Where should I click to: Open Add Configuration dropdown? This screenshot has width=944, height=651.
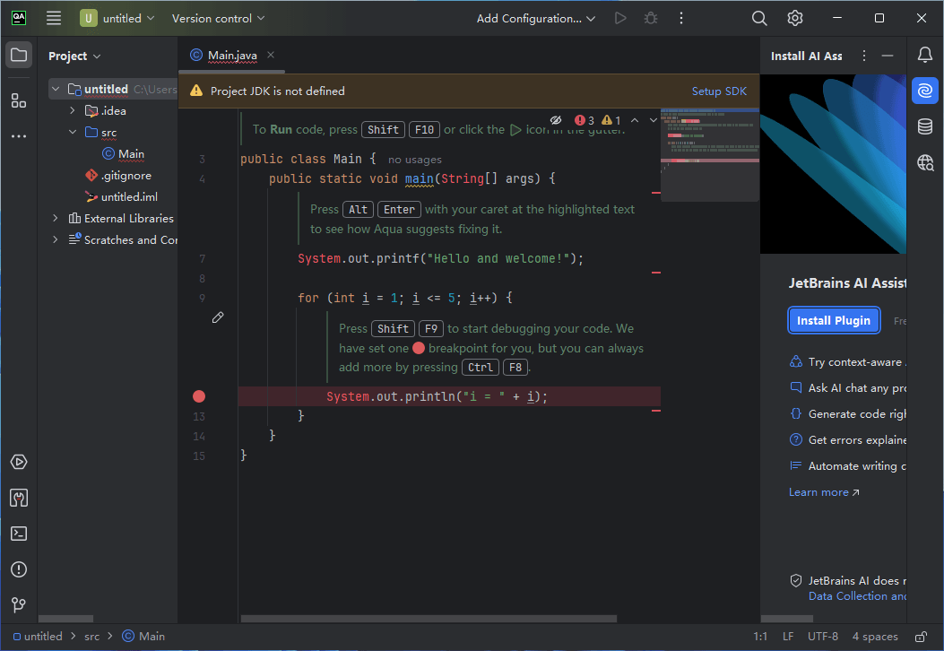point(536,18)
